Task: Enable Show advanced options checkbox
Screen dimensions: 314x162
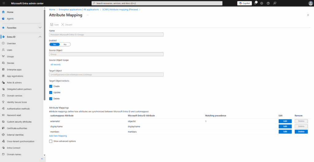Action: [51, 141]
